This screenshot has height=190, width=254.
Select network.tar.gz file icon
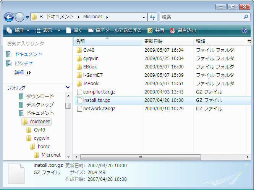(x=79, y=109)
